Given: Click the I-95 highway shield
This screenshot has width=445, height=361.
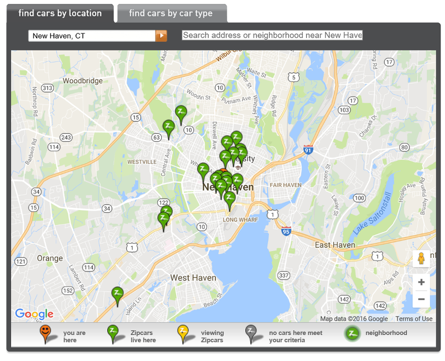Looking at the screenshot, I should (x=286, y=231).
